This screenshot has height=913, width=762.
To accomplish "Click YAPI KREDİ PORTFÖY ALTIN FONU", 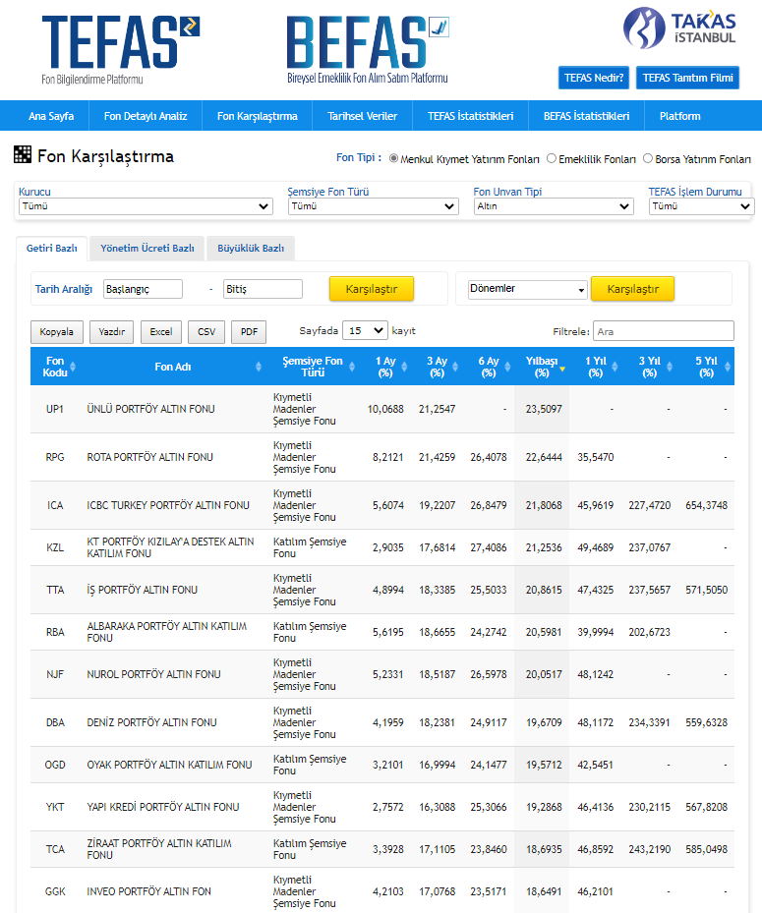I will pos(163,807).
